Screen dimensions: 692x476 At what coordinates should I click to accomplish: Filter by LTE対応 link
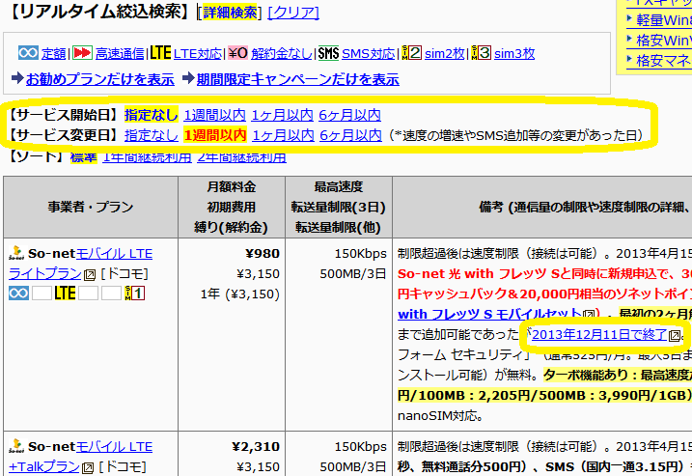point(198,54)
